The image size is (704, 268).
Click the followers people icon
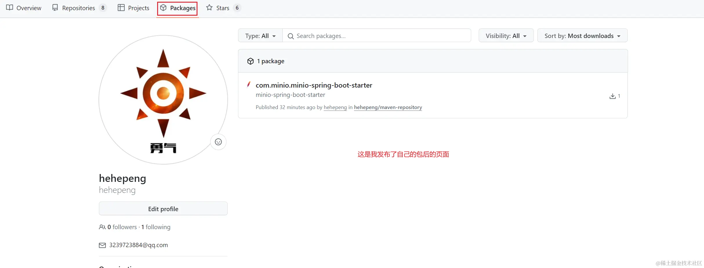[x=102, y=227]
